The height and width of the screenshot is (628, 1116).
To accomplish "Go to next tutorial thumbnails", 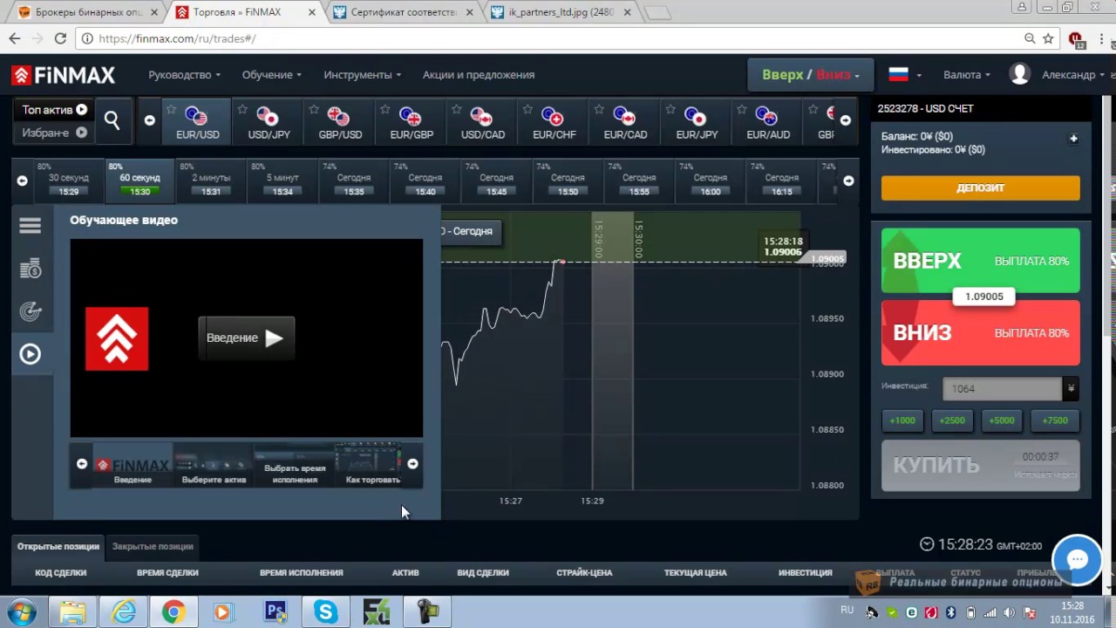I will (x=412, y=464).
